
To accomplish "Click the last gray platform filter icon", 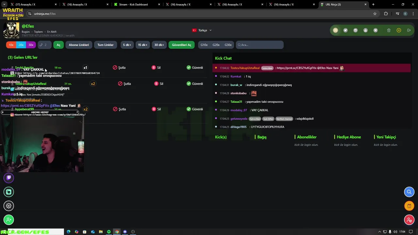I will (x=376, y=30).
